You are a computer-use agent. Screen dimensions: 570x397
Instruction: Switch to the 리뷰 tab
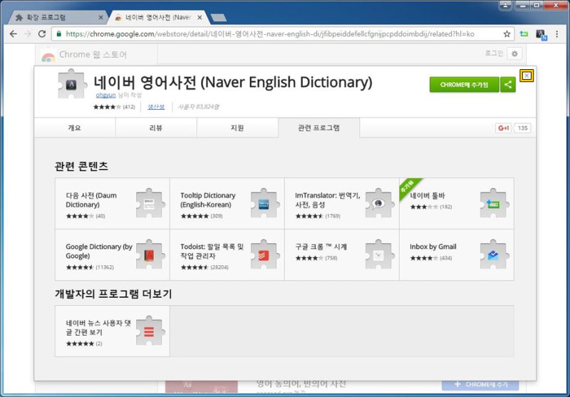[x=156, y=128]
